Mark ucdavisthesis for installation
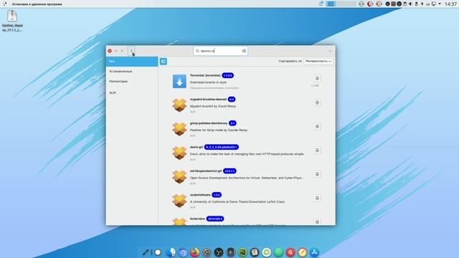 [x=317, y=198]
